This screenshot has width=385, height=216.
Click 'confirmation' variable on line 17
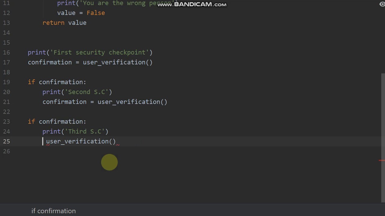point(50,62)
